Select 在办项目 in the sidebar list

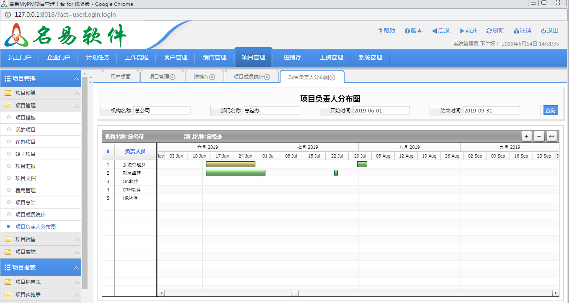26,142
